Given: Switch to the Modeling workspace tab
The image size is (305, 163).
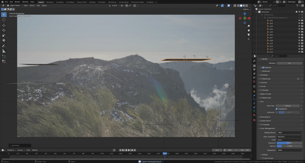Looking at the screenshot, I should pyautogui.click(x=50, y=2).
